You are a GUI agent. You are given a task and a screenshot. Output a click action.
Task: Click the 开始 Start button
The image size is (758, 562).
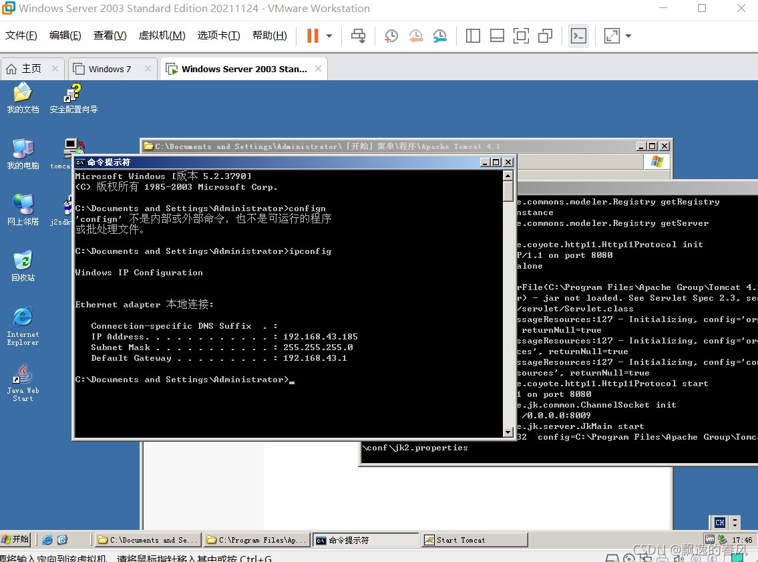click(x=15, y=539)
